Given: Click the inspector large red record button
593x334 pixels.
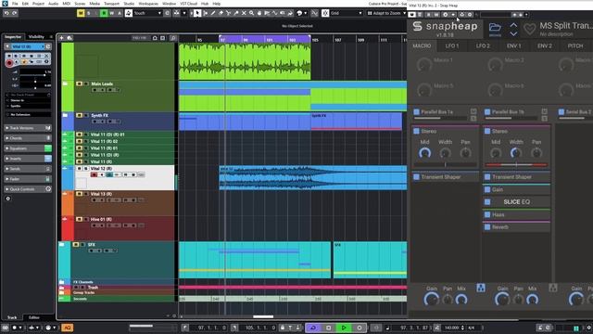Looking at the screenshot, I should click(x=9, y=63).
